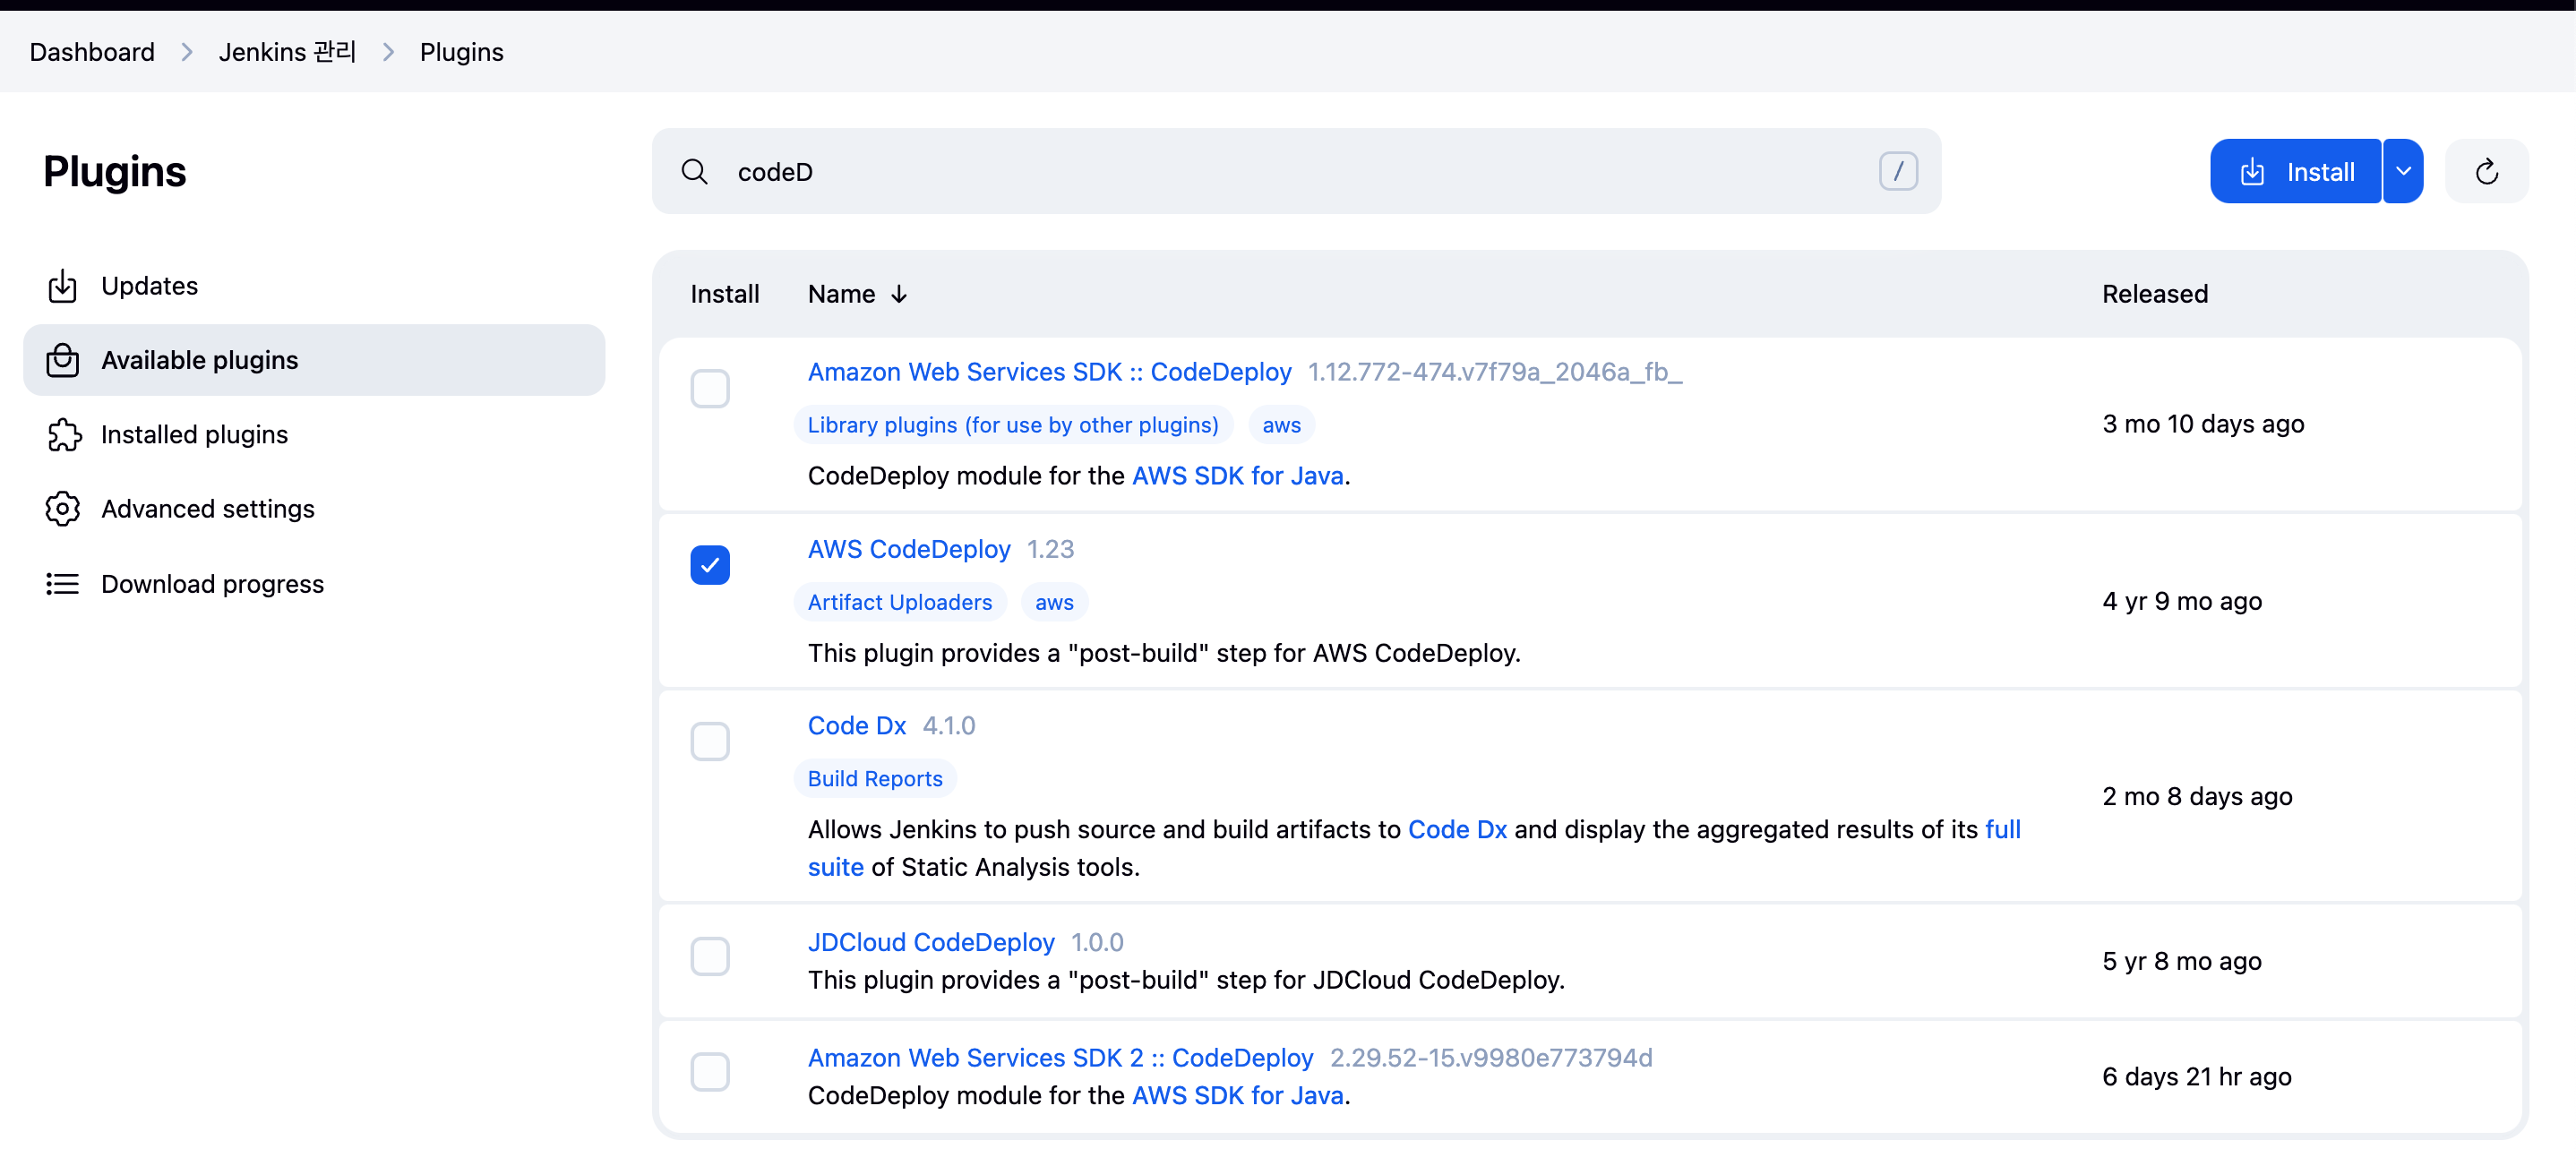Click the Build Reports category tag
The height and width of the screenshot is (1166, 2576).
(874, 778)
